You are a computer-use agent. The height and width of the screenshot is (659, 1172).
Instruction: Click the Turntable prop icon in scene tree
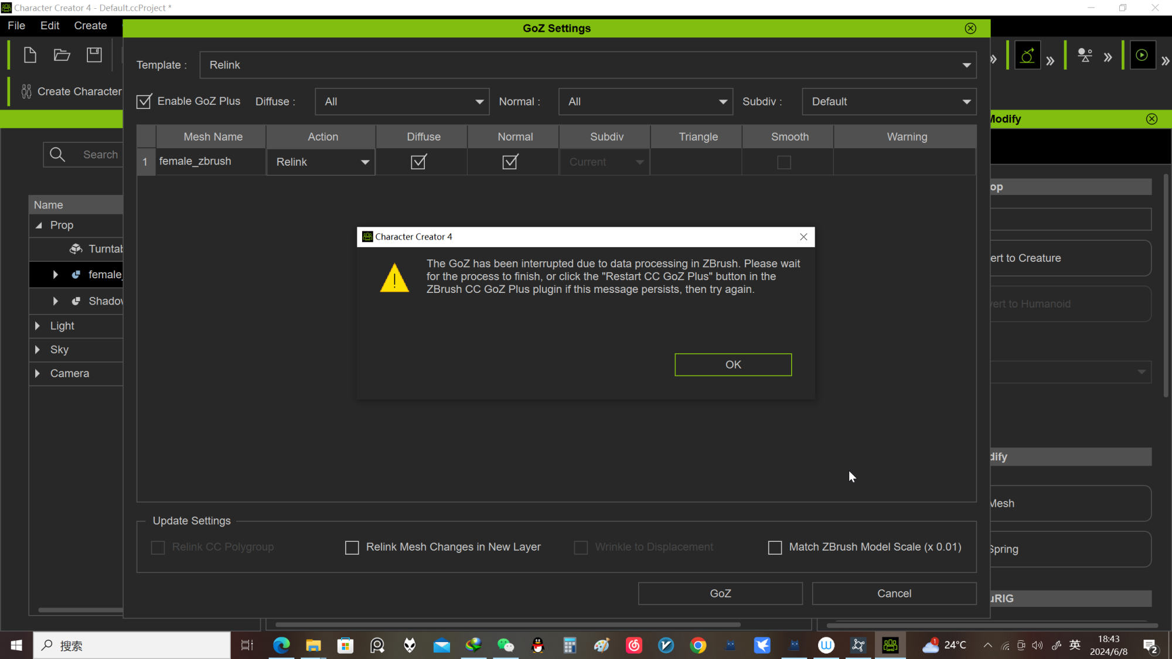pyautogui.click(x=76, y=249)
